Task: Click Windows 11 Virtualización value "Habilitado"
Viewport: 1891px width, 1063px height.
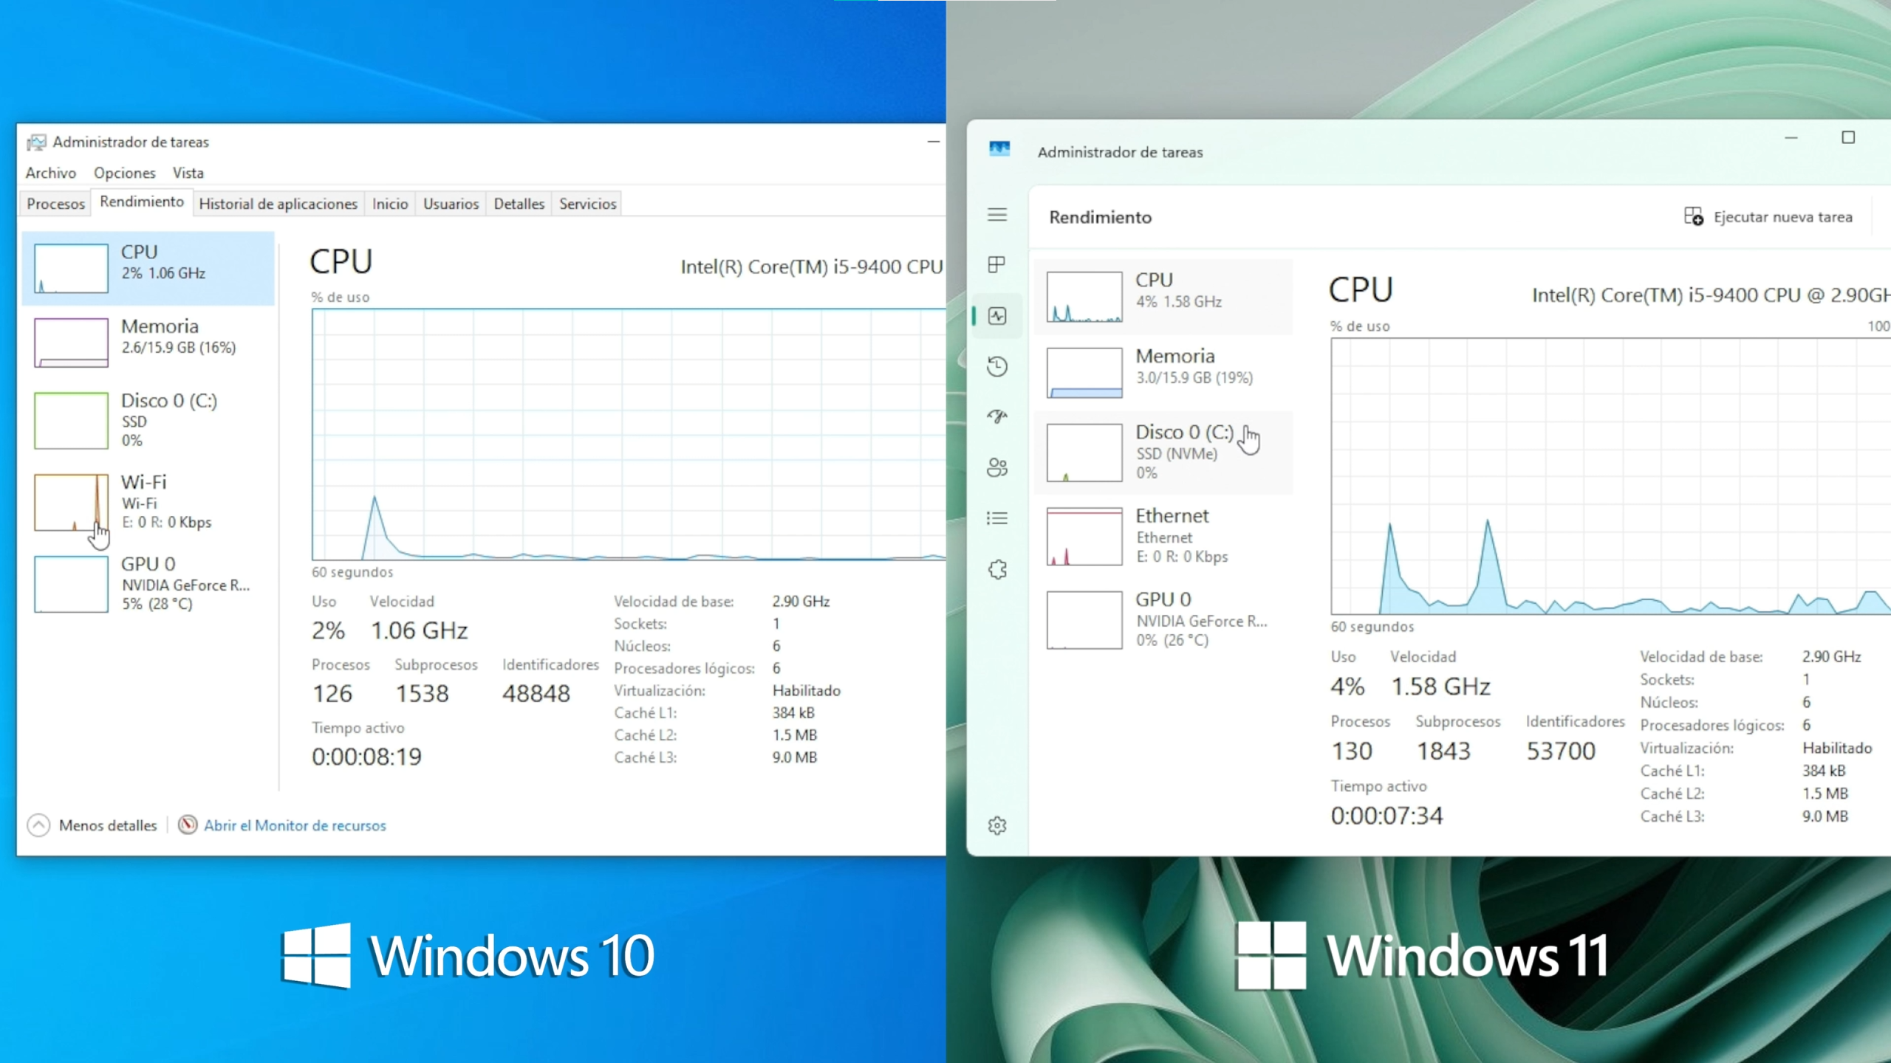Action: (1837, 748)
